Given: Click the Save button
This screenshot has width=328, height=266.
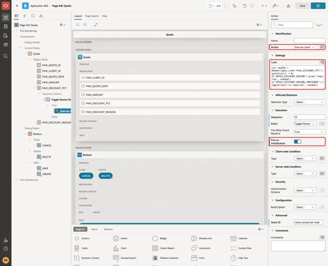Looking at the screenshot, I should (x=302, y=6).
